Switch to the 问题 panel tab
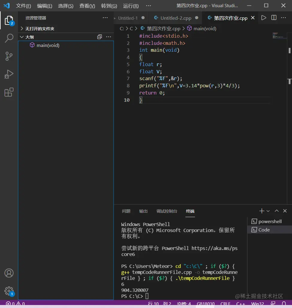 coord(126,211)
